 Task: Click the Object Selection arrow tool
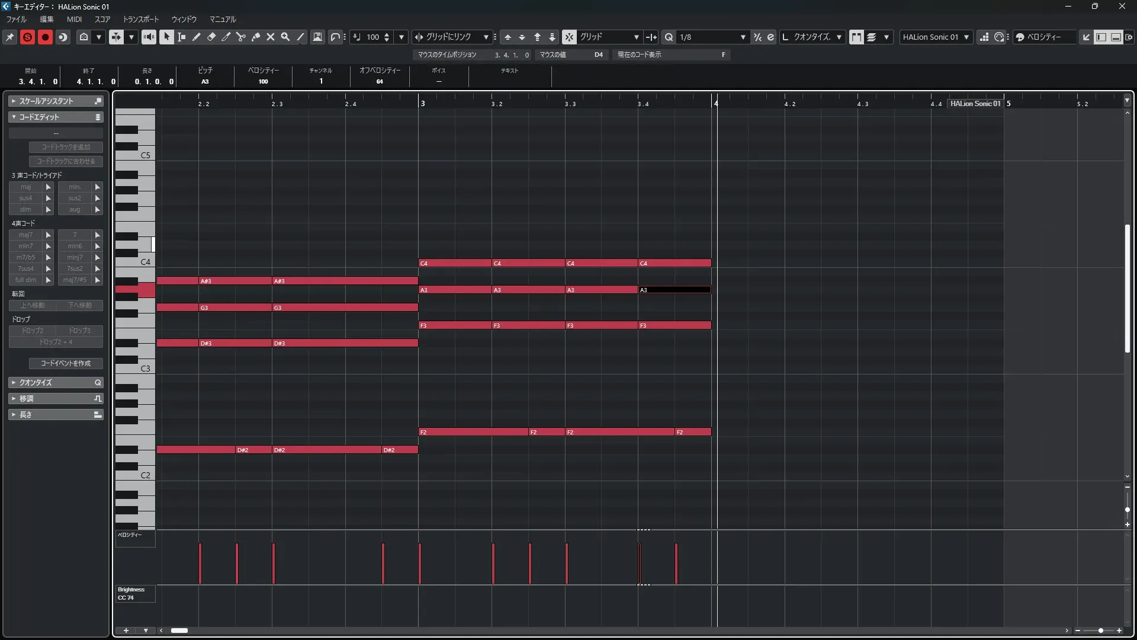click(166, 37)
